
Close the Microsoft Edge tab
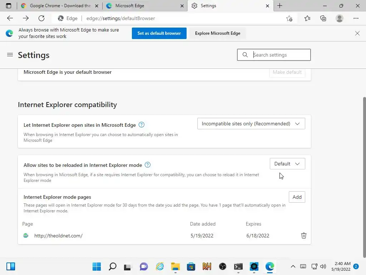pos(182,6)
